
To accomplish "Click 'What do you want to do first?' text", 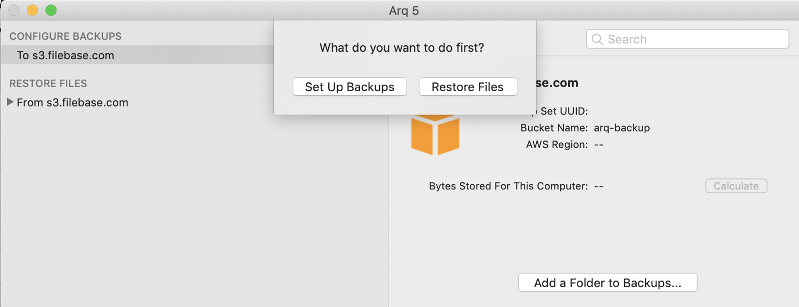I will coord(402,48).
